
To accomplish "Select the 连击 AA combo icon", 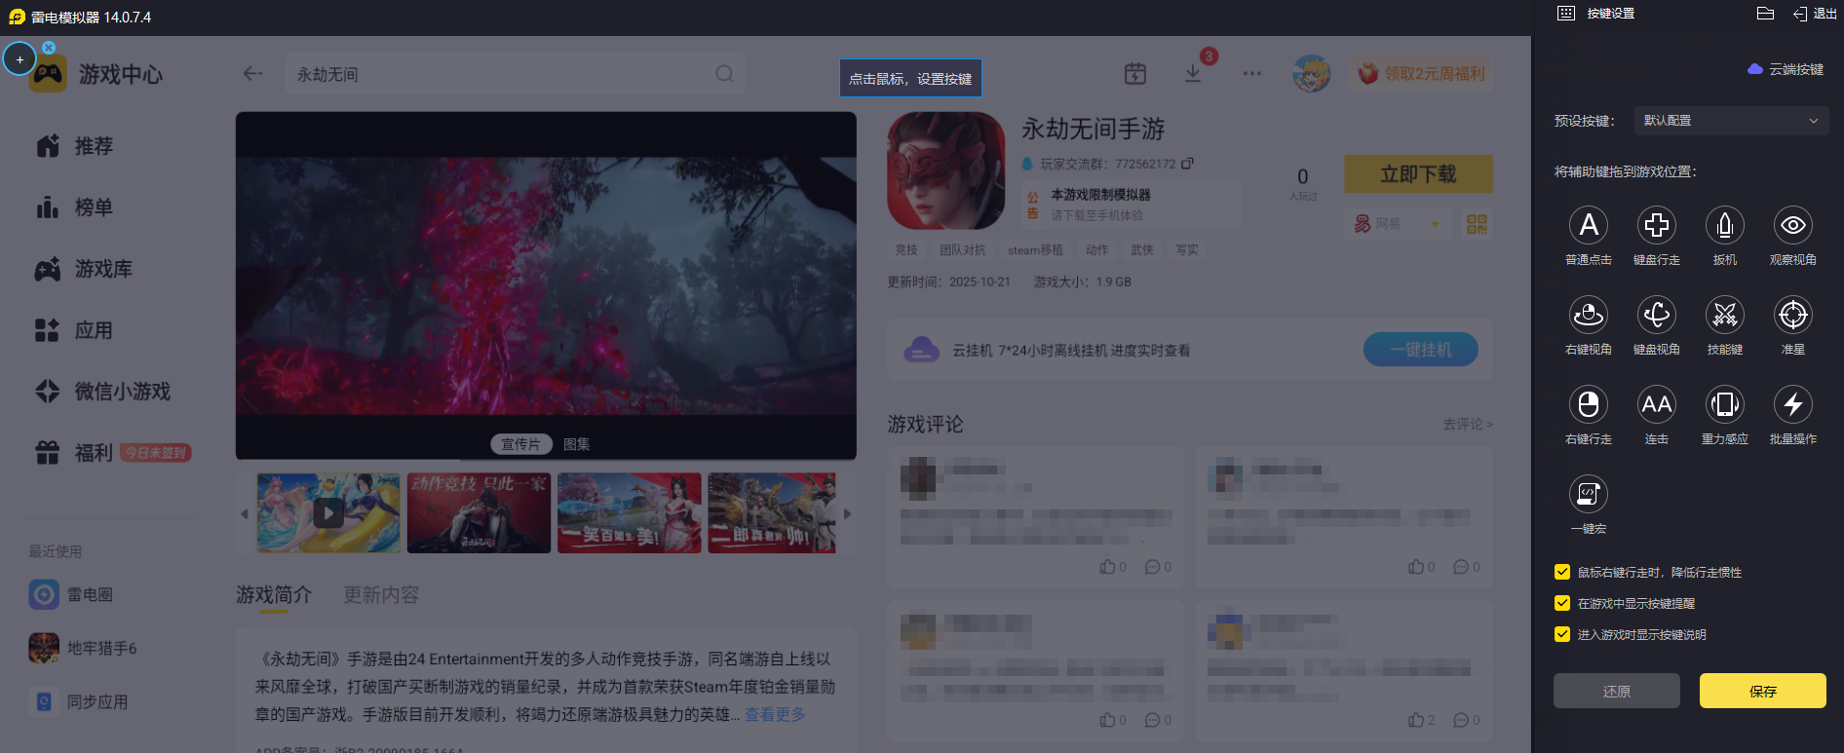I will pyautogui.click(x=1657, y=404).
